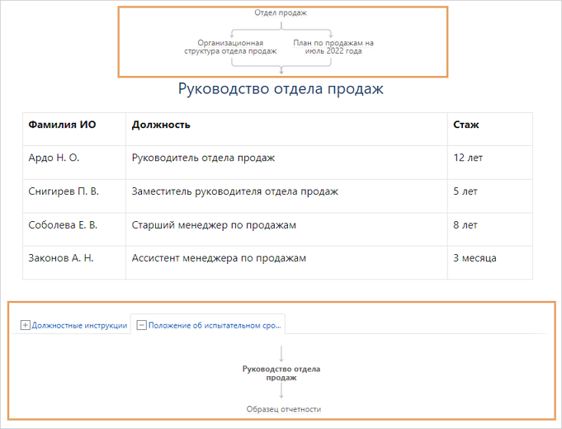Select the Положение об испытательном сро... tab
562x429 pixels.
(x=215, y=326)
